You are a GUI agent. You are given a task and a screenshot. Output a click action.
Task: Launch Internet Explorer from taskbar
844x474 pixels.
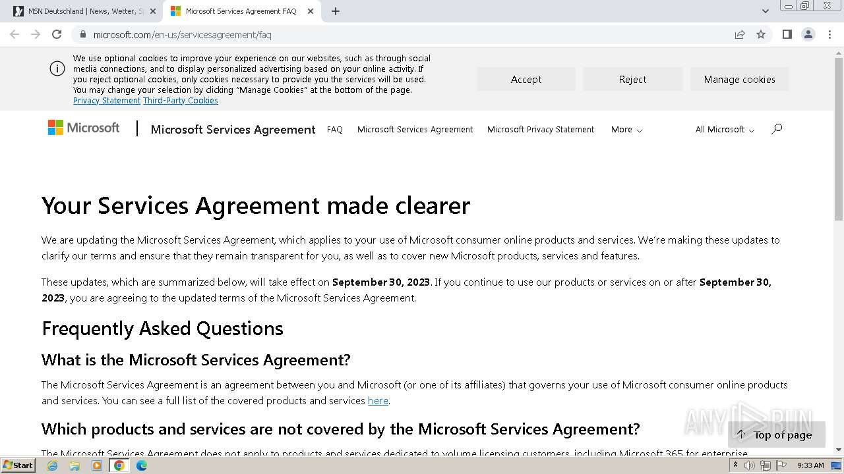click(52, 465)
